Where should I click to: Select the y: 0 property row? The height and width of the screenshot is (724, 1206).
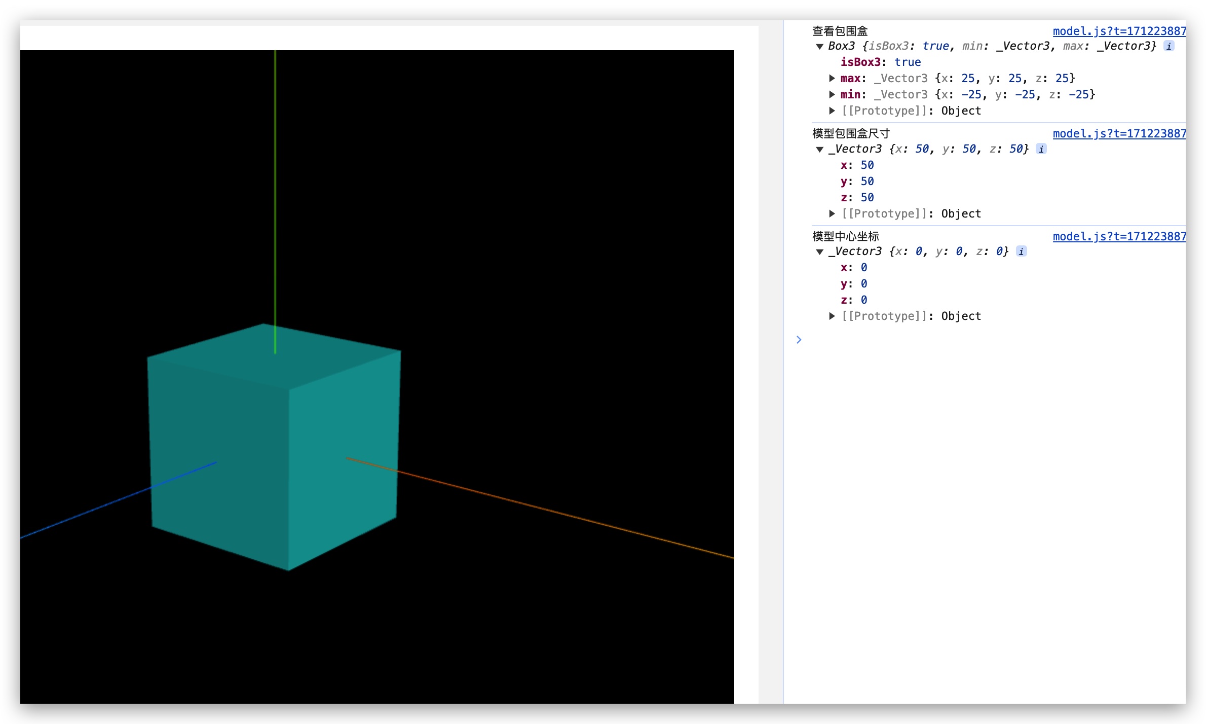click(x=854, y=283)
